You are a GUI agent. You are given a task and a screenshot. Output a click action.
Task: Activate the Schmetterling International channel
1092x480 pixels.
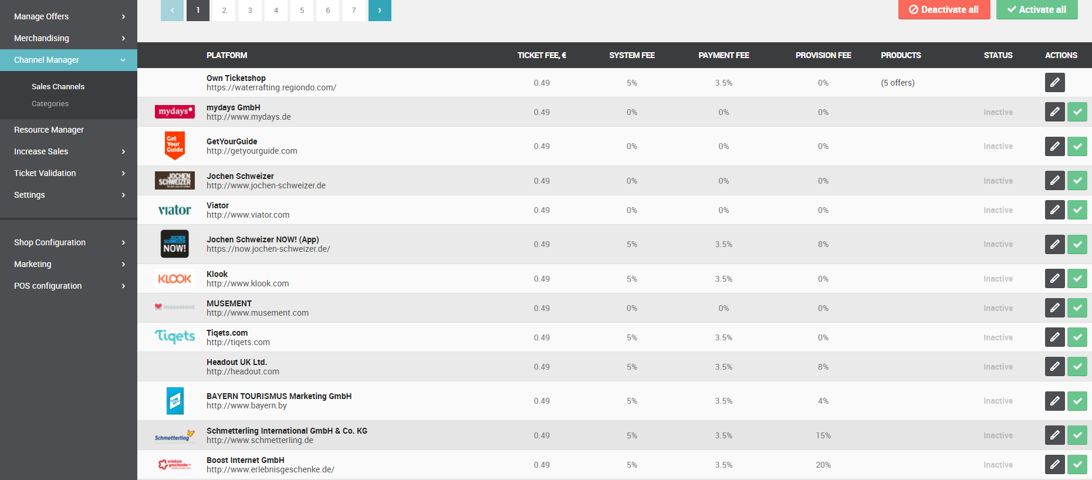click(1077, 435)
